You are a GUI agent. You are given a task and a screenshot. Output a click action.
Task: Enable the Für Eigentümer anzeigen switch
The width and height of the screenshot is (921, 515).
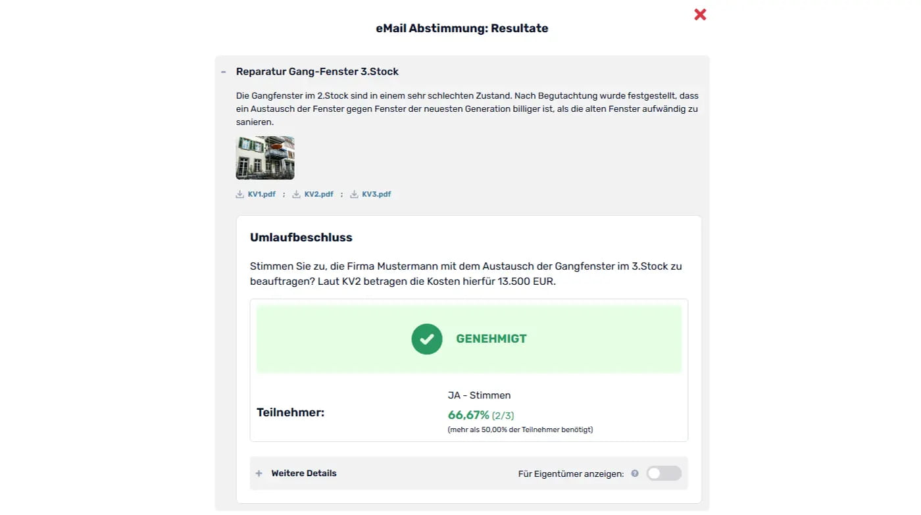663,473
